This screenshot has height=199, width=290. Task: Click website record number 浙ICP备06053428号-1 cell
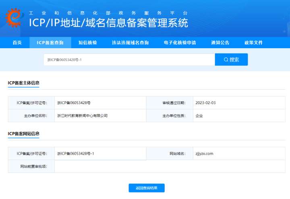[x=76, y=154]
